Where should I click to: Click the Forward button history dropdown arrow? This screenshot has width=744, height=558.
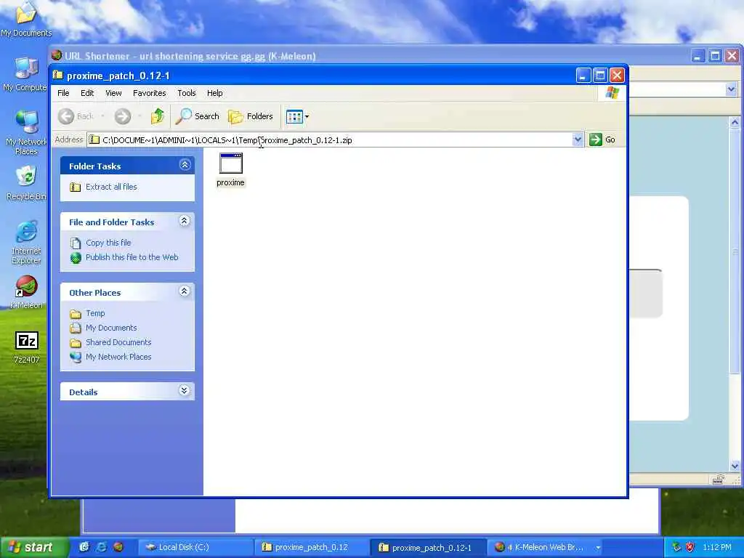[139, 116]
